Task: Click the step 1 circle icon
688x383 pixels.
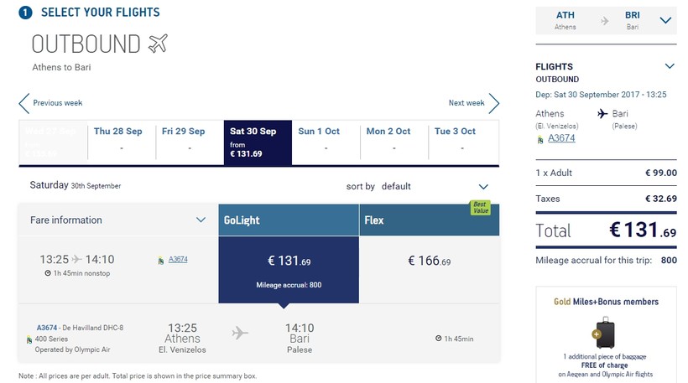Action: 25,13
